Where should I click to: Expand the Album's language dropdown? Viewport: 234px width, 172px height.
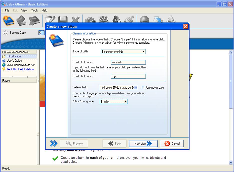pos(126,102)
